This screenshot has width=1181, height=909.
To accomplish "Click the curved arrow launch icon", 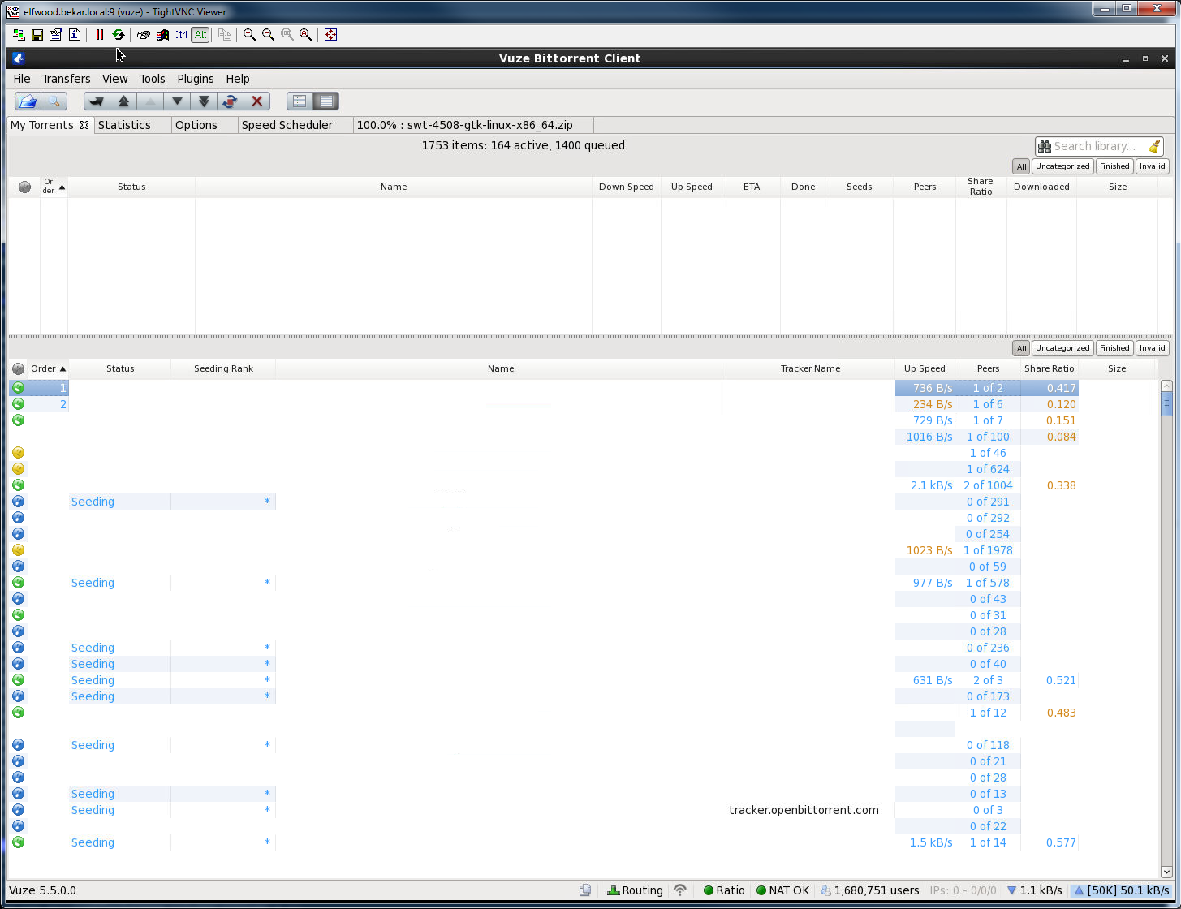I will [97, 101].
